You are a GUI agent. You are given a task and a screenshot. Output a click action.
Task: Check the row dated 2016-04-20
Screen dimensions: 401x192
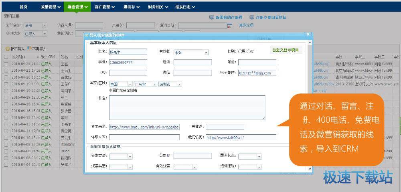tap(6, 77)
